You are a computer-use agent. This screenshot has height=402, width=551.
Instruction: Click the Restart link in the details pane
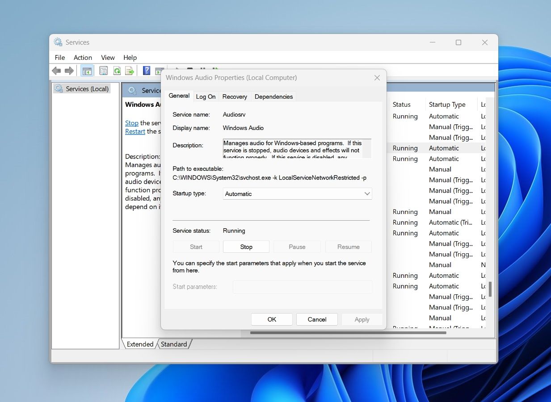click(x=135, y=131)
